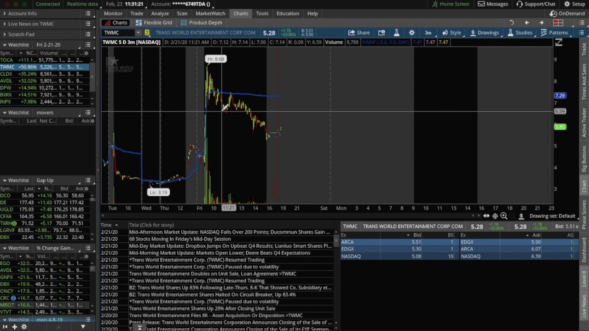Open the Messages envelope

click(492, 4)
